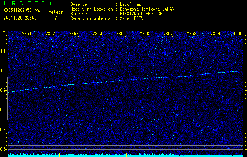Select the 0.9 frequency axis label
247x157 pixels.
(x=4, y=90)
